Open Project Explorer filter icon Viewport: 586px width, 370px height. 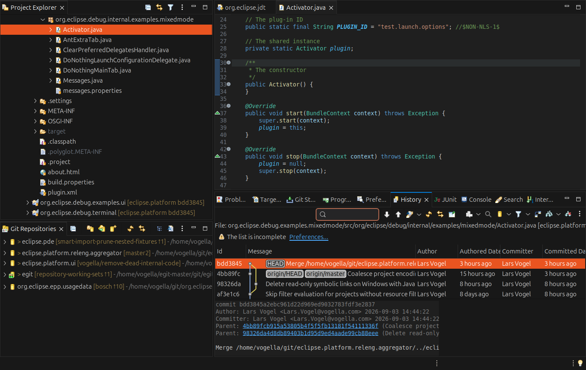[170, 7]
